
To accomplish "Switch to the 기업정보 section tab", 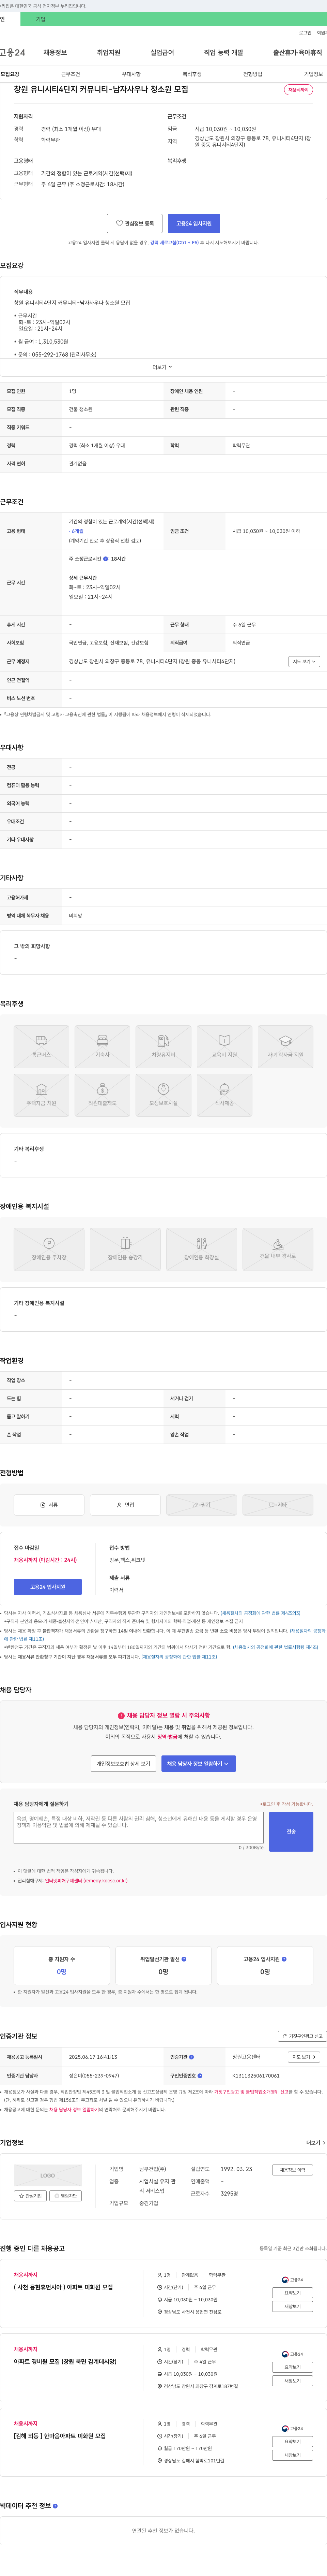I will pyautogui.click(x=313, y=74).
